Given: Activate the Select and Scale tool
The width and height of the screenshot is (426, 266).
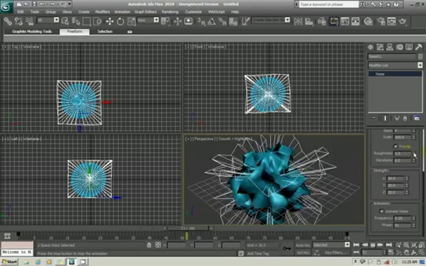Looking at the screenshot, I should pyautogui.click(x=131, y=21).
